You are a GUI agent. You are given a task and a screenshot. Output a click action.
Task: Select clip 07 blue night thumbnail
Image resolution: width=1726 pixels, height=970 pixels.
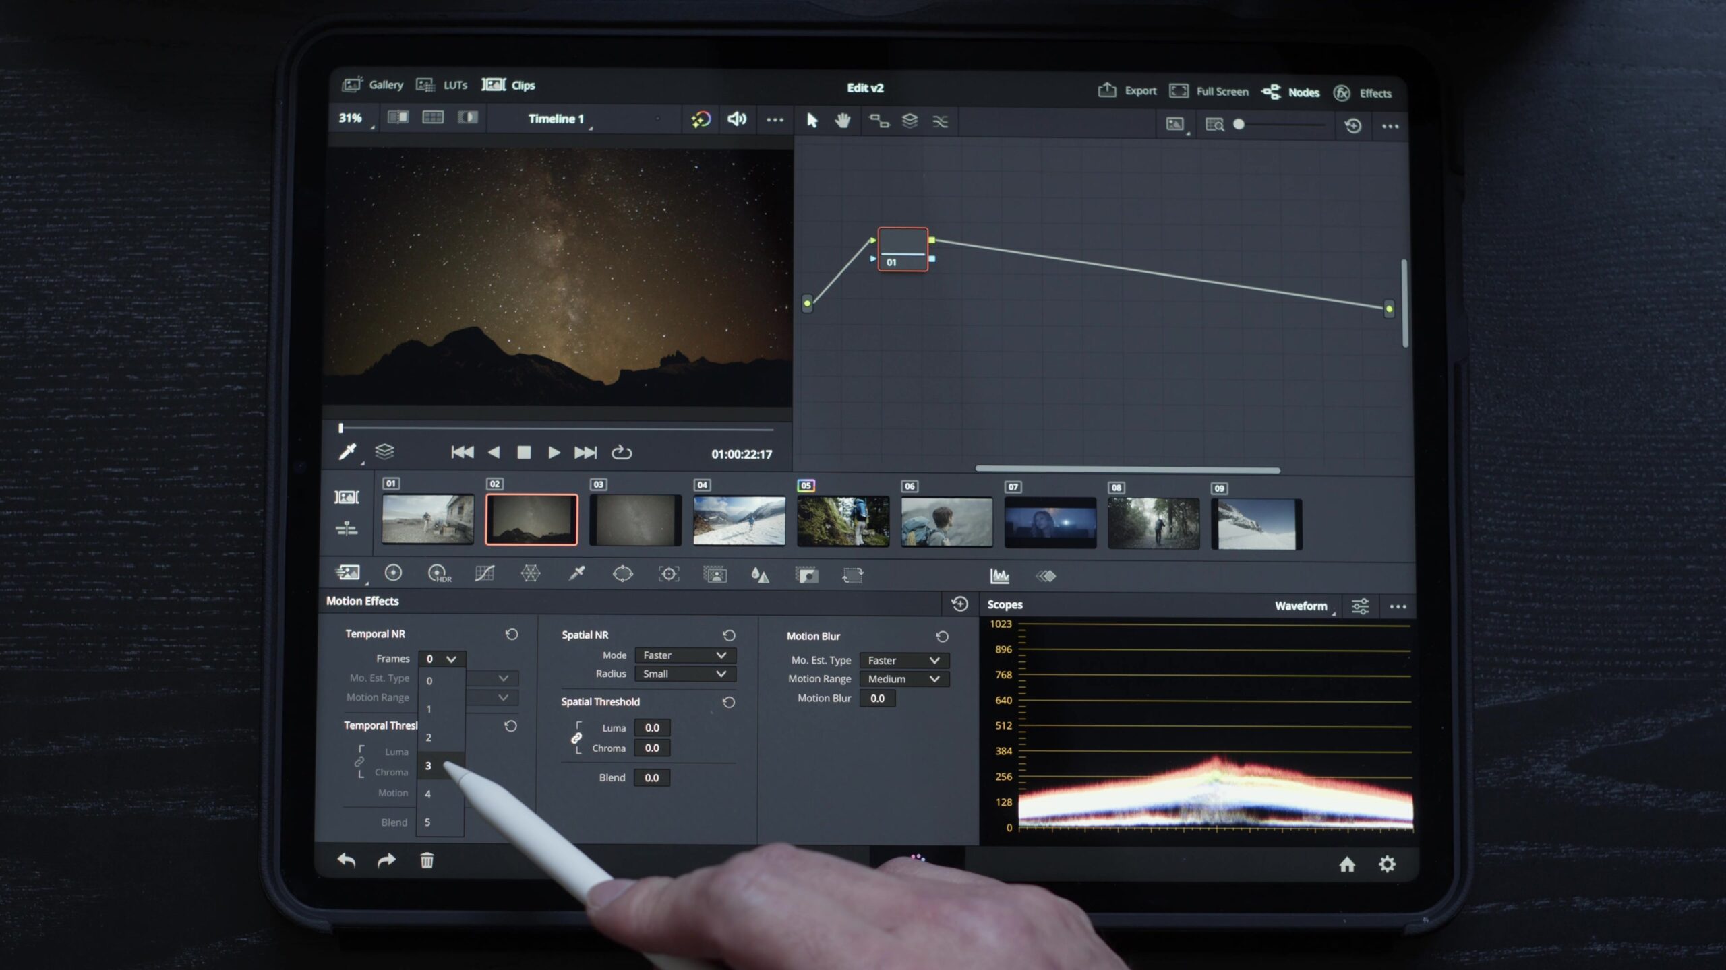click(1050, 523)
